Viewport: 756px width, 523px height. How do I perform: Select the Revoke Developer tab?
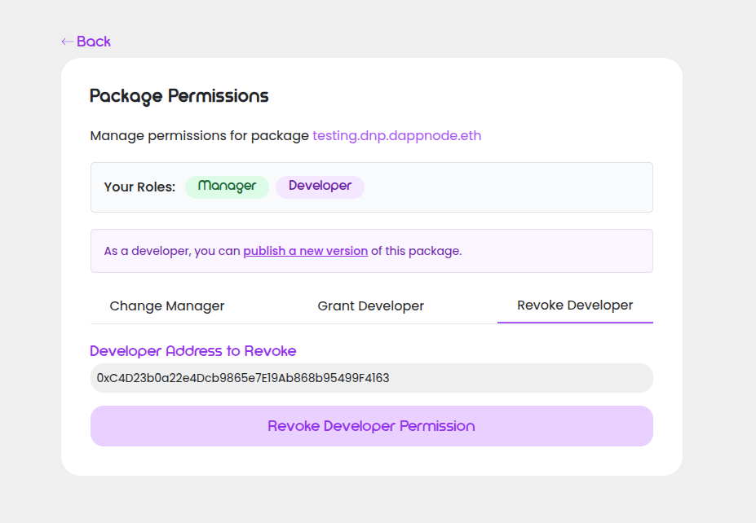(x=574, y=305)
